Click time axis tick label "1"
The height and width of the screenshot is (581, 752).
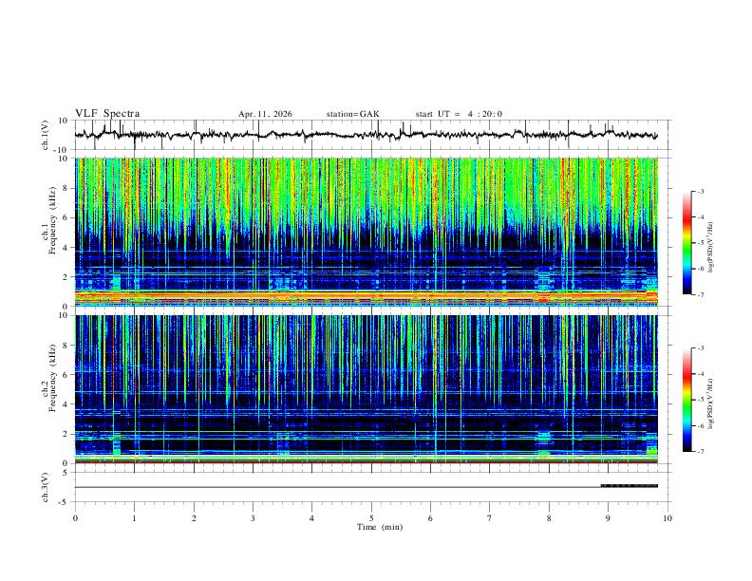tap(134, 518)
